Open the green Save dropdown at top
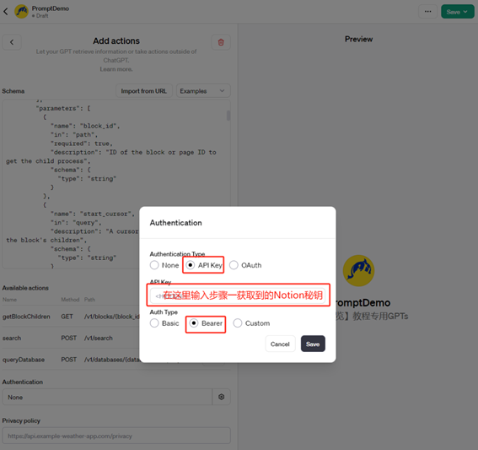Screen dimensions: 478x450 pos(458,12)
